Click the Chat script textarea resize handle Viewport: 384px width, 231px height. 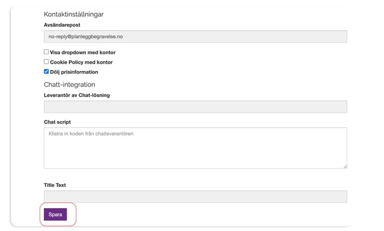pyautogui.click(x=345, y=167)
